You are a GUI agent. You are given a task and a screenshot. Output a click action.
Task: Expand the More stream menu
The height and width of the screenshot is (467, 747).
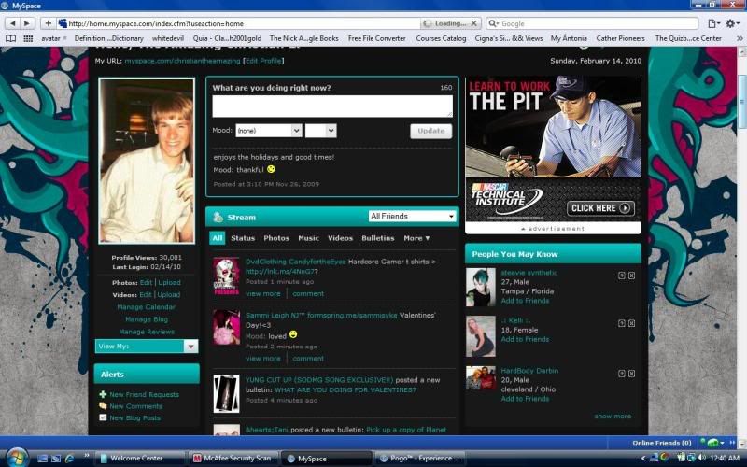coord(416,238)
